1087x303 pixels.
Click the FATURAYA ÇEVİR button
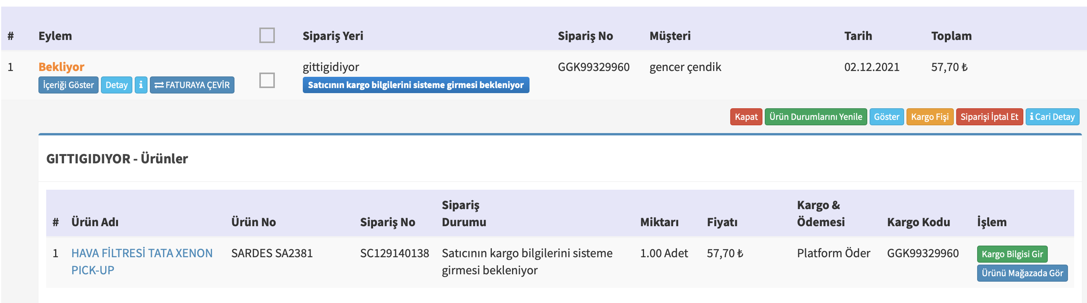[192, 85]
